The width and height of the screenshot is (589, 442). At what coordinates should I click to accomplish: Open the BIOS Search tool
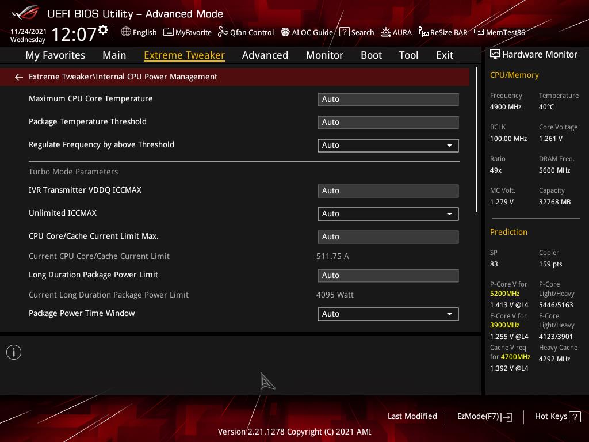[x=357, y=33]
